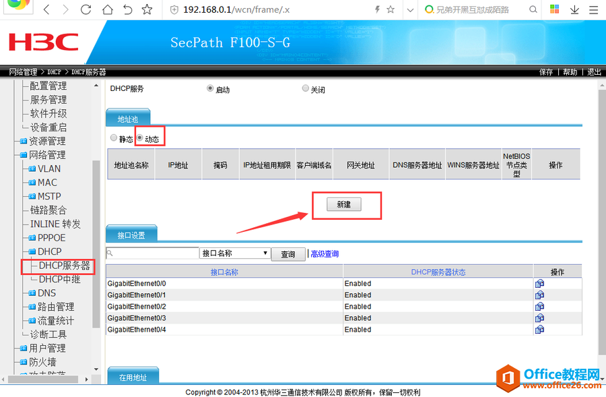606x397 pixels.
Task: Go forward with the browser forward arrow
Action: (65, 9)
